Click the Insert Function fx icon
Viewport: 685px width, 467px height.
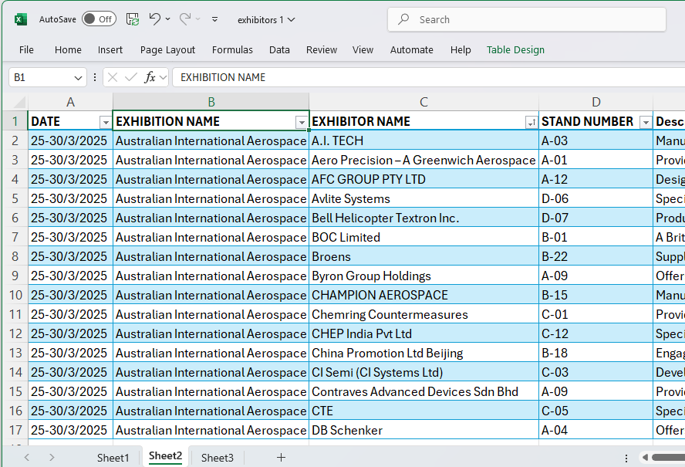[150, 77]
